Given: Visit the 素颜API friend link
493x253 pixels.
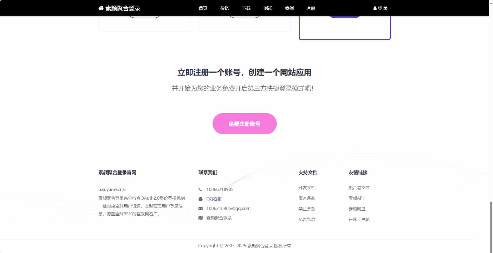Looking at the screenshot, I should [x=356, y=198].
